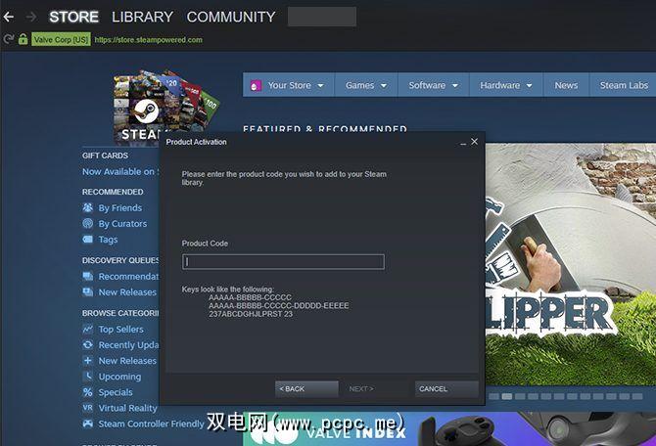Select the first carousel dot
The height and width of the screenshot is (446, 656).
coord(493,396)
